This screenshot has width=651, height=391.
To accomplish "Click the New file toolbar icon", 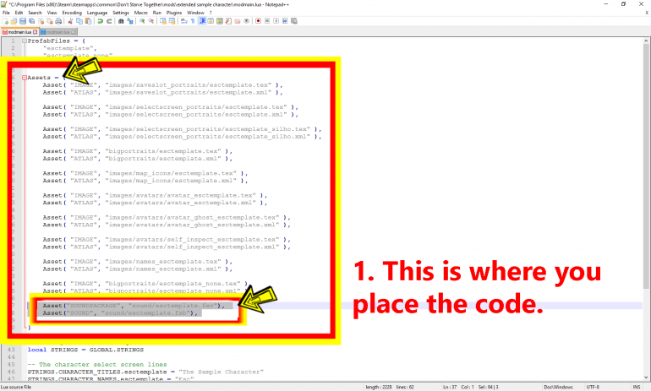I will click(5, 21).
